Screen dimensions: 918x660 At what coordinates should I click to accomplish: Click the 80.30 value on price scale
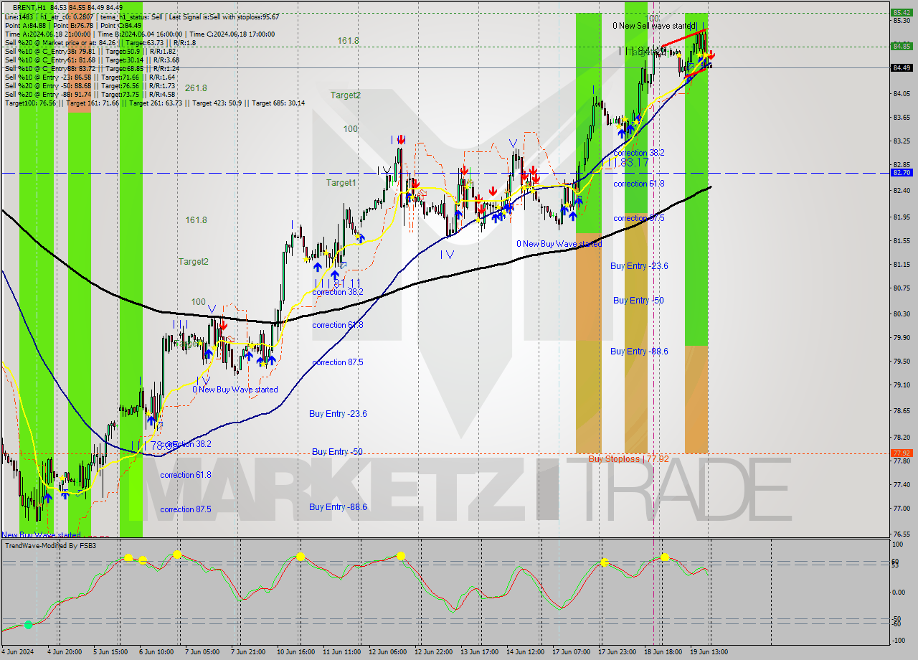click(x=900, y=313)
